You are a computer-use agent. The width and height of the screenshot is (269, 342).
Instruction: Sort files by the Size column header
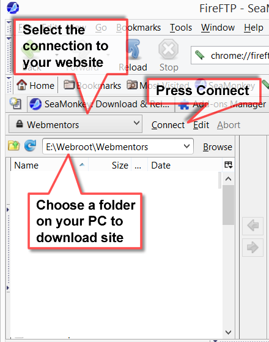click(110, 165)
